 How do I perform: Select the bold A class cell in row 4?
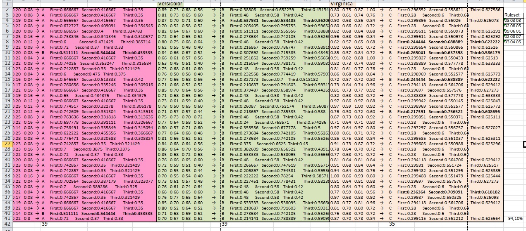tap(223, 20)
